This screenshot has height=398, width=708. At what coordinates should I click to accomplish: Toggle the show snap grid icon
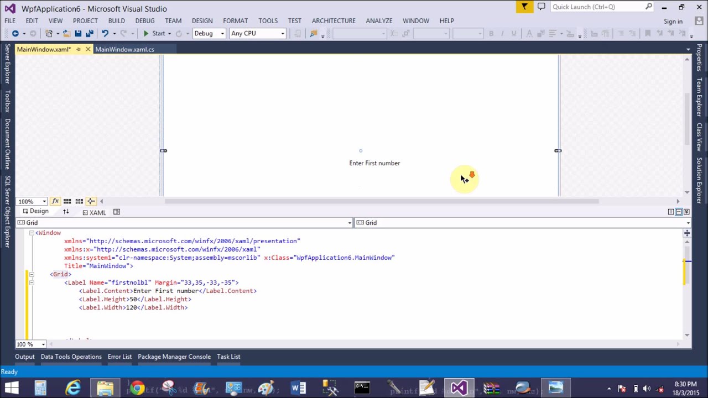coord(67,201)
